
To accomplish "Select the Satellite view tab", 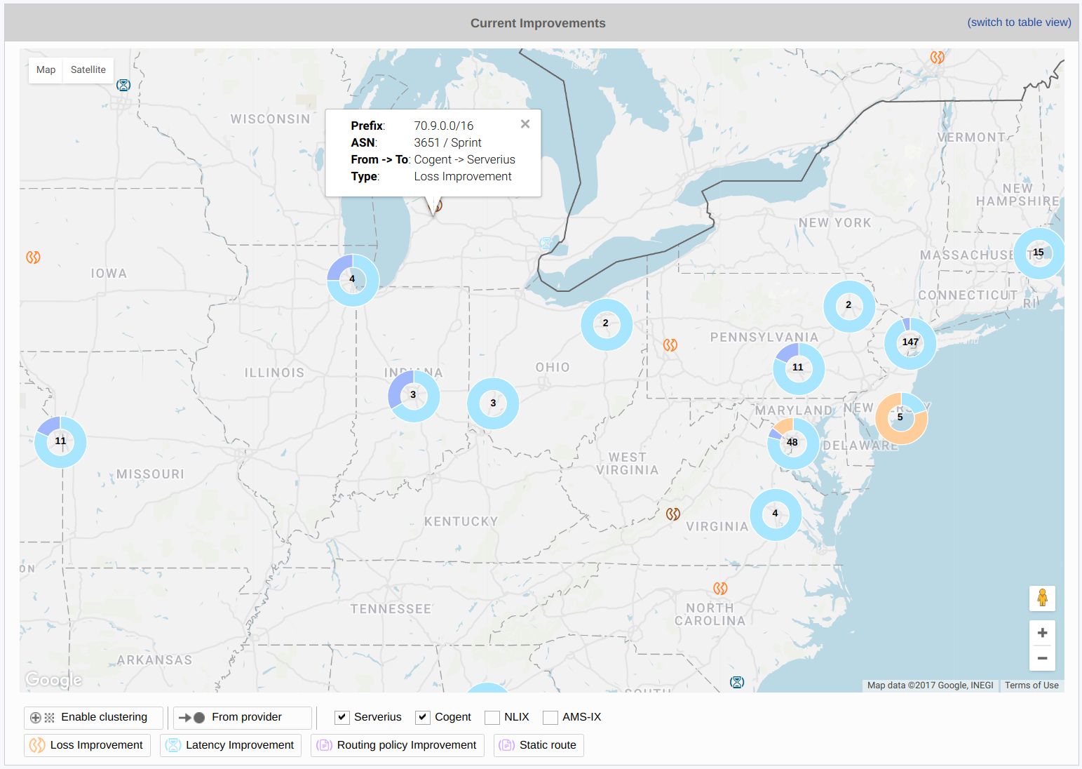I will coord(88,70).
